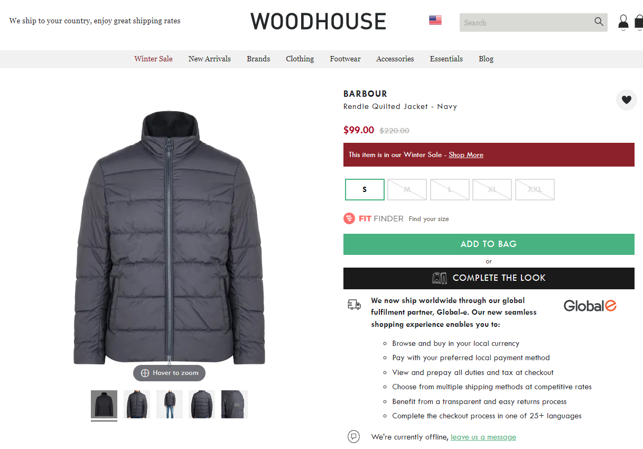Click the search magnifier icon
Viewport: 643px width, 449px height.
coord(599,22)
